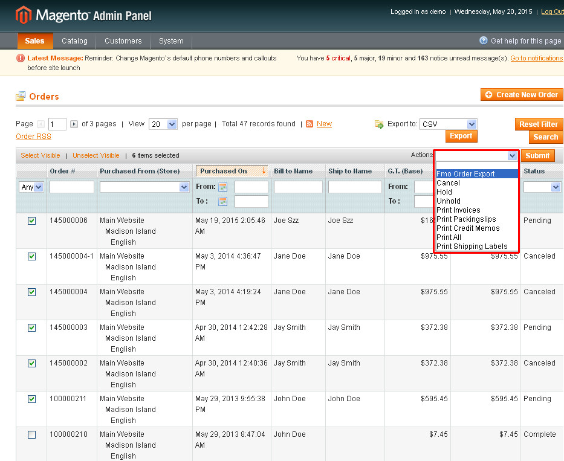This screenshot has width=564, height=461.
Task: Sort by Ship to Name column
Action: click(x=350, y=171)
